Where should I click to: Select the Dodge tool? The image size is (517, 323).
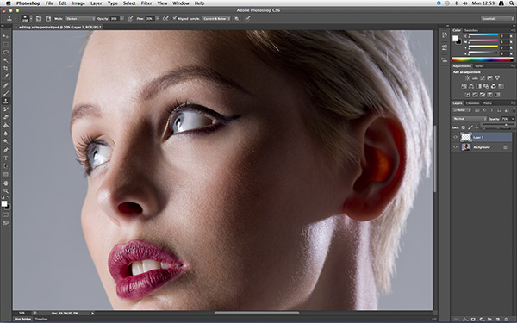tap(6, 142)
